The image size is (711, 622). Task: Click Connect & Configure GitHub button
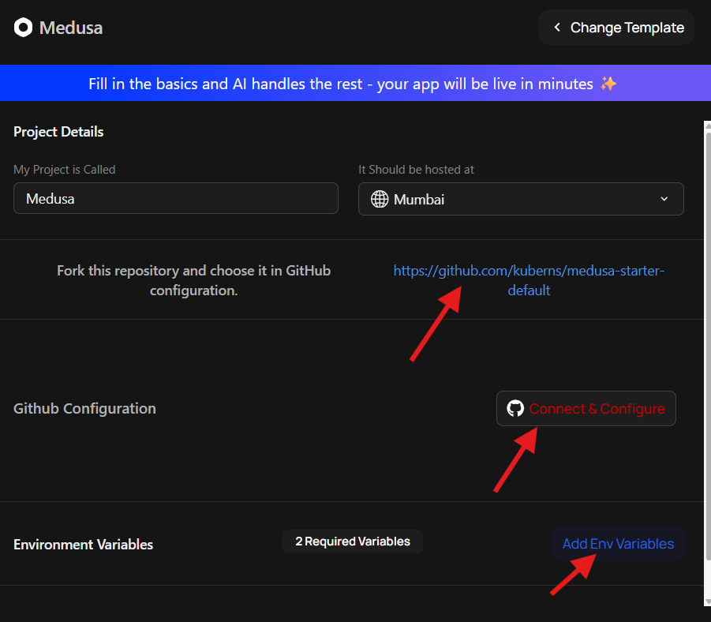(x=586, y=408)
